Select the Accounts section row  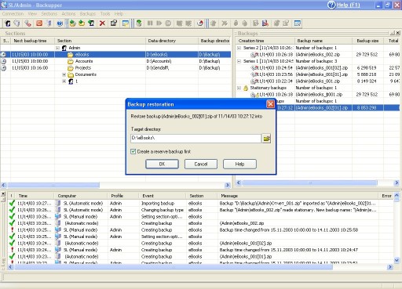click(x=115, y=61)
